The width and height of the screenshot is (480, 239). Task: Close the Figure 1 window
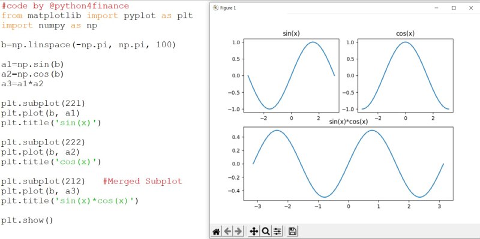point(471,8)
